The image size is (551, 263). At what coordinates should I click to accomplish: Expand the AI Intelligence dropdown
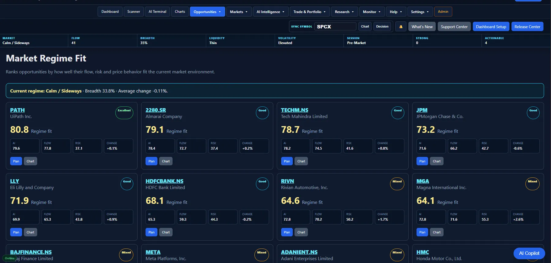click(271, 12)
